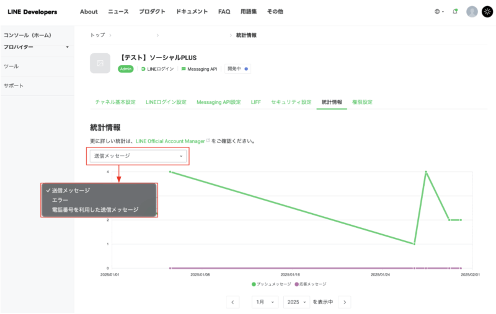Open LINE Official Account Manager link
The width and height of the screenshot is (496, 314).
[170, 141]
